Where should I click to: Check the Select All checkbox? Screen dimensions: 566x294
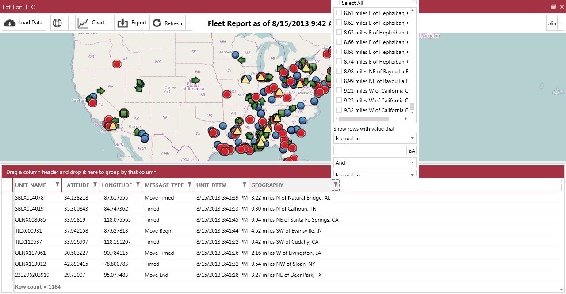pyautogui.click(x=337, y=3)
